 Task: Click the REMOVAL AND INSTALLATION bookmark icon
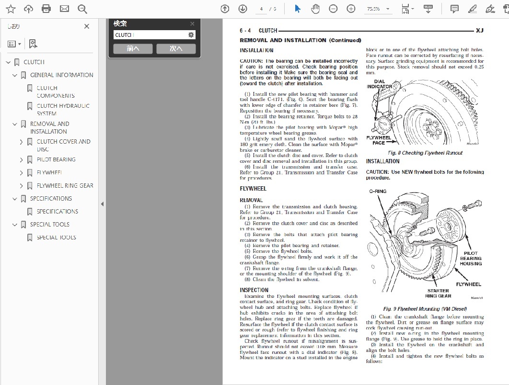coord(23,124)
